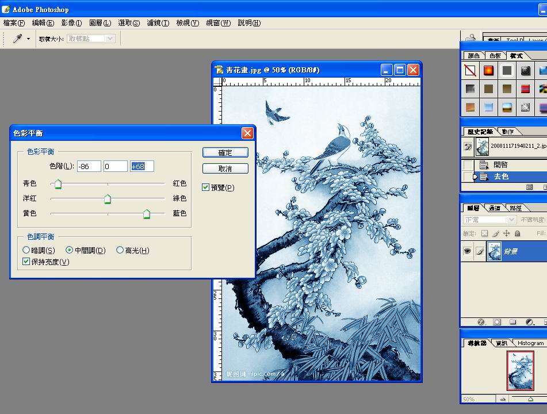Click lock image pixels brush icon
547x414 pixels.
click(496, 233)
